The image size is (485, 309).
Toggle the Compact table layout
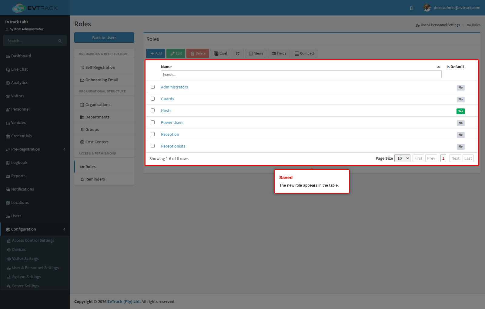point(304,54)
